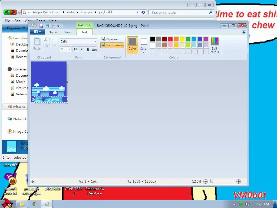Switch to the Home ribbon tab
Screen dimensions: 277x208
click(53, 32)
